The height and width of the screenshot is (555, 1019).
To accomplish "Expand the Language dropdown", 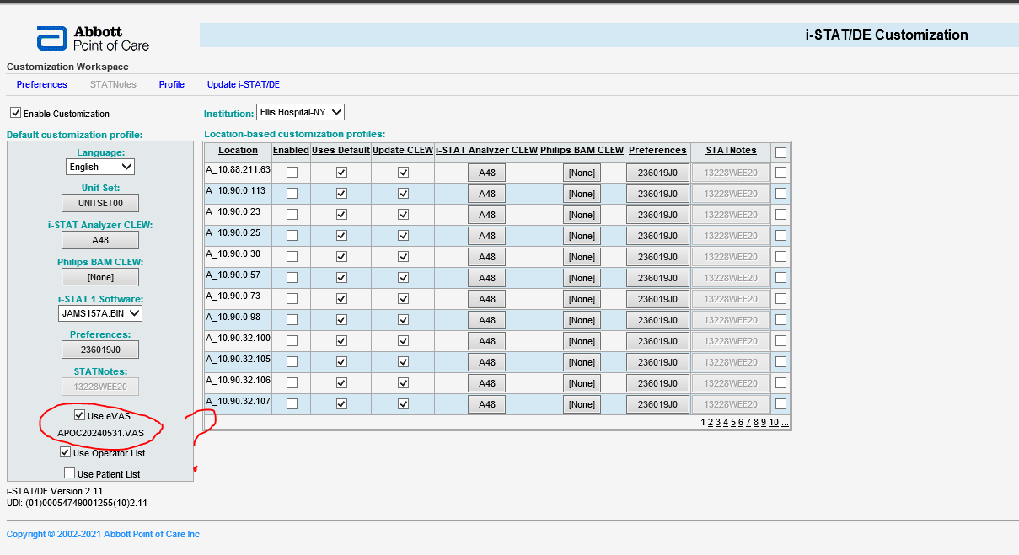I will (99, 167).
